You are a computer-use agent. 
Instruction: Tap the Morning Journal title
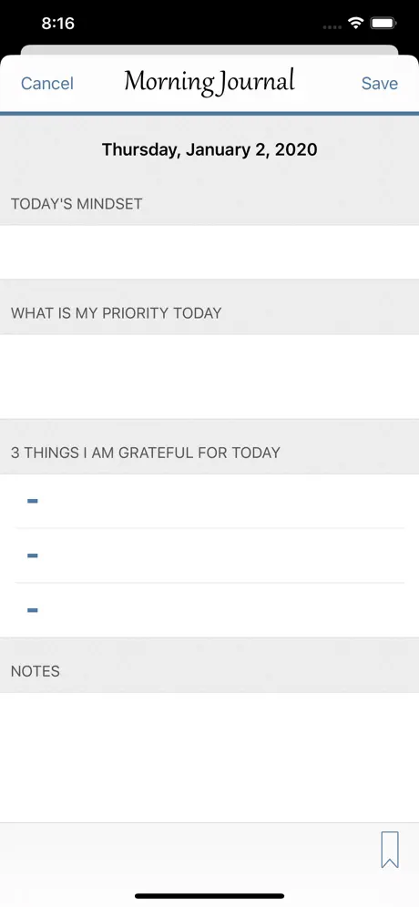(209, 82)
